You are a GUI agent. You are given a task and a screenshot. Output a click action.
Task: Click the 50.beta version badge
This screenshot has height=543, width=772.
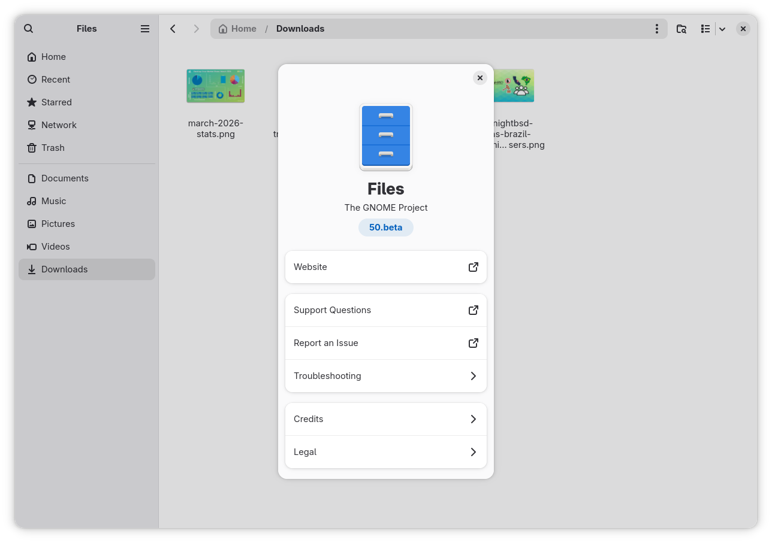coord(385,227)
